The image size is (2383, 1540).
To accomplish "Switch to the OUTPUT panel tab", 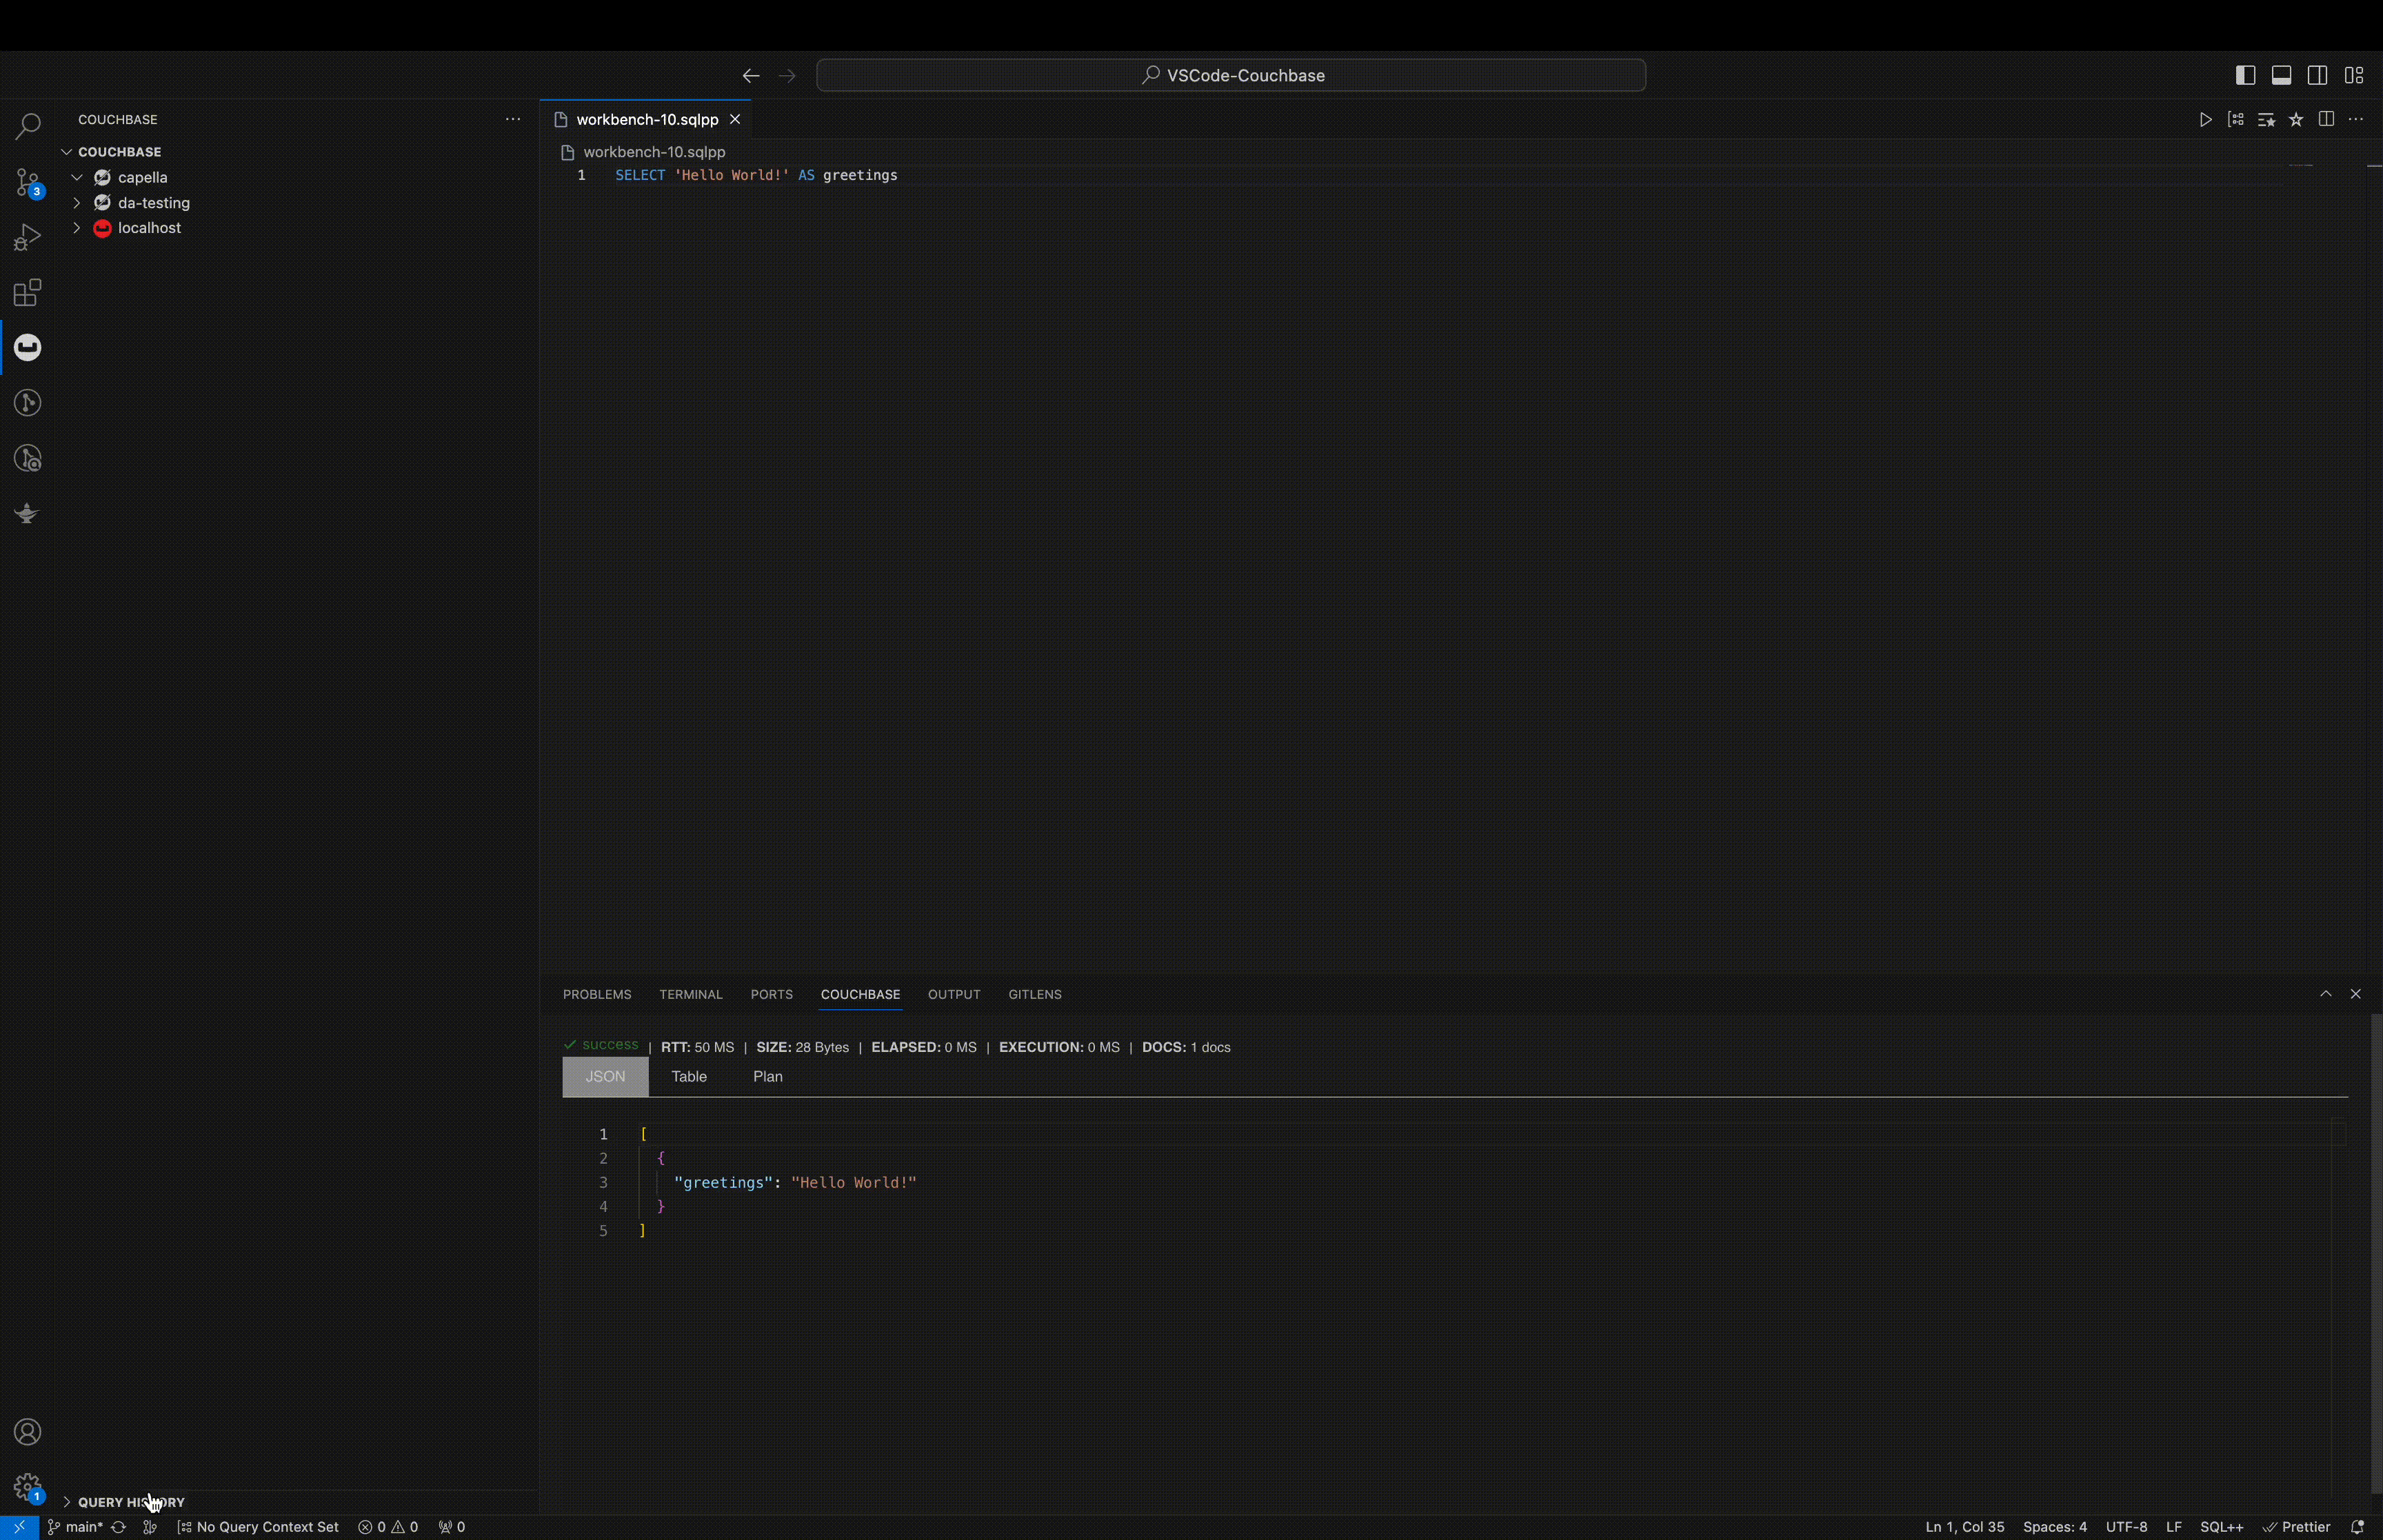I will pos(954,994).
